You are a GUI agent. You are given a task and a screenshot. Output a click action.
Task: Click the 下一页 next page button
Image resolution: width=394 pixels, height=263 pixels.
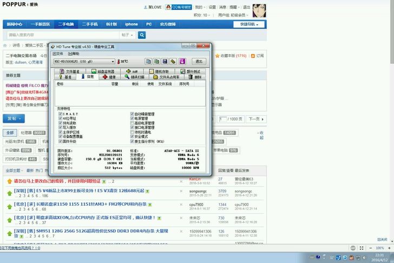point(256,119)
